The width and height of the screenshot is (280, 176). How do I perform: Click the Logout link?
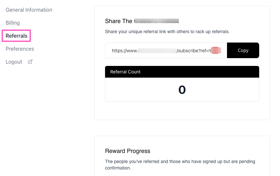click(x=14, y=62)
